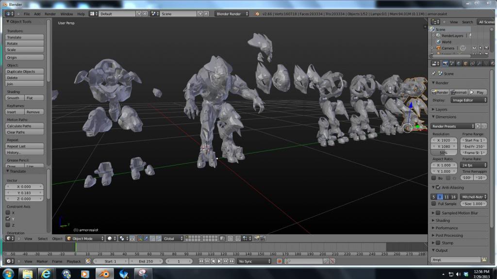Viewport: 497px width, 279px height.
Task: Click the timeline play animation button
Action: pos(219,261)
